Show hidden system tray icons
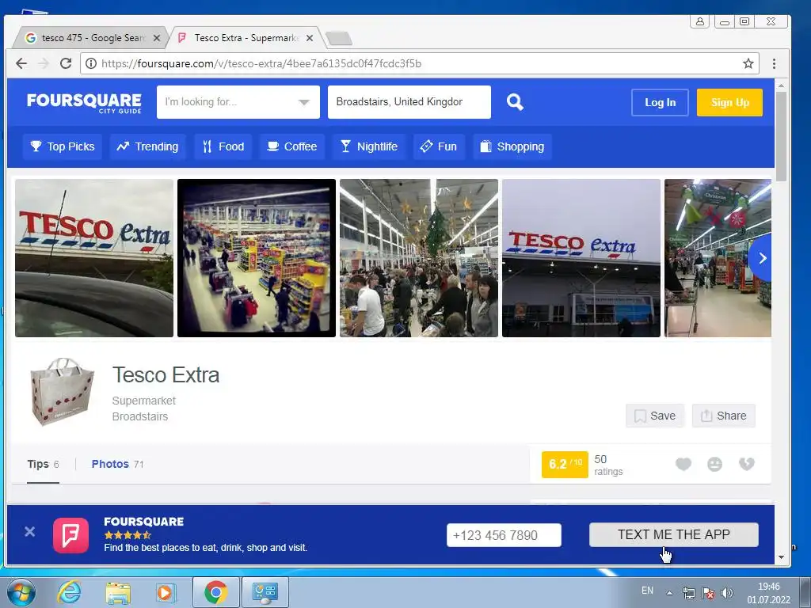This screenshot has width=811, height=608. point(669,593)
